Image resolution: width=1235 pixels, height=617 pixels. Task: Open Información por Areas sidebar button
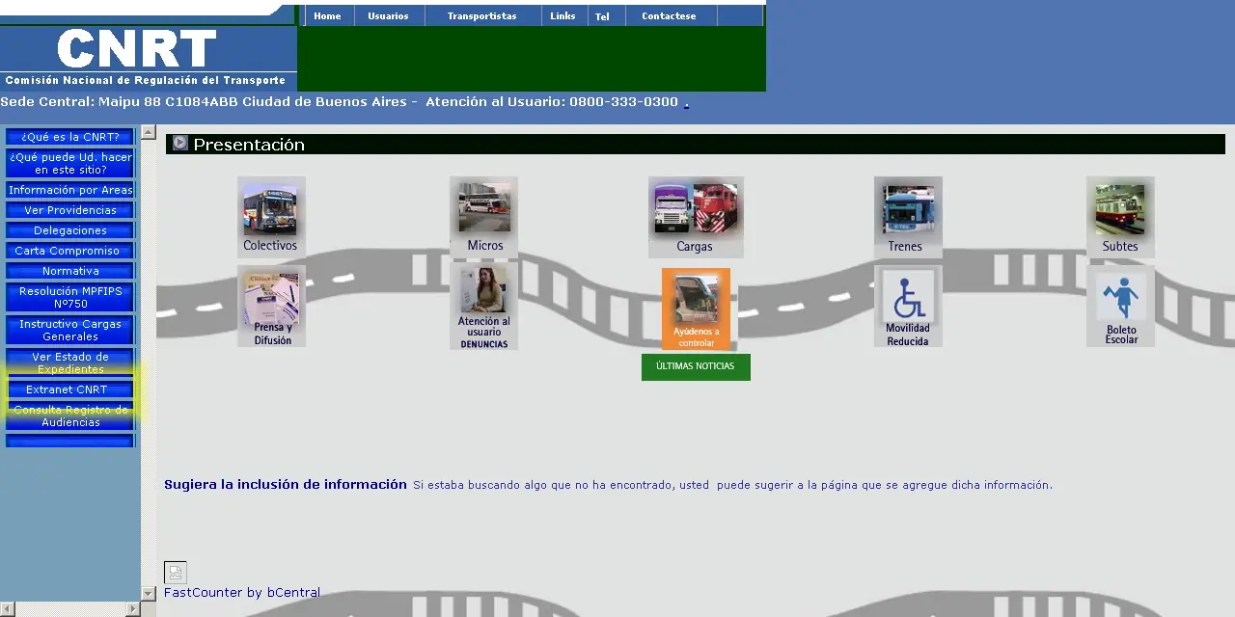point(69,190)
